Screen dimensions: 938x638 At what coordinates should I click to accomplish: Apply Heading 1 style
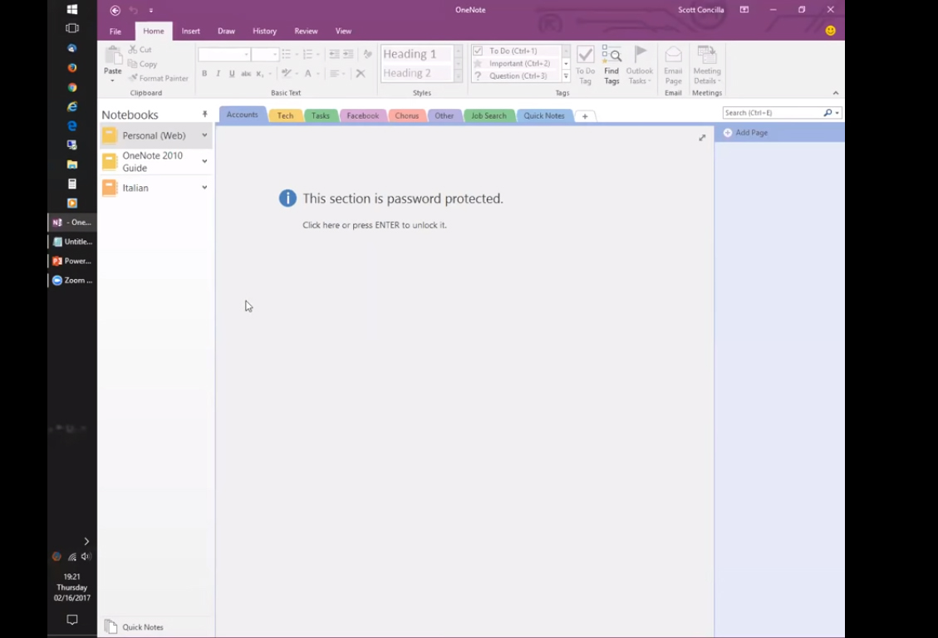[x=416, y=54]
